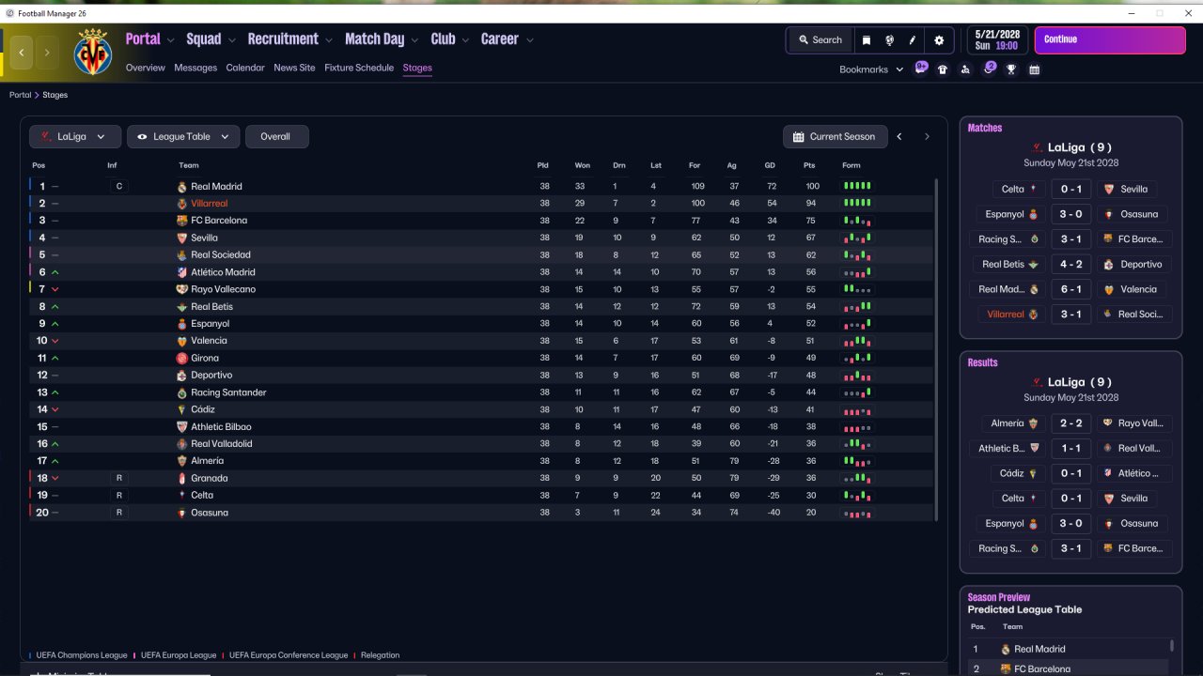This screenshot has height=676, width=1203.
Task: Expand the Club menu chevron
Action: click(x=465, y=40)
